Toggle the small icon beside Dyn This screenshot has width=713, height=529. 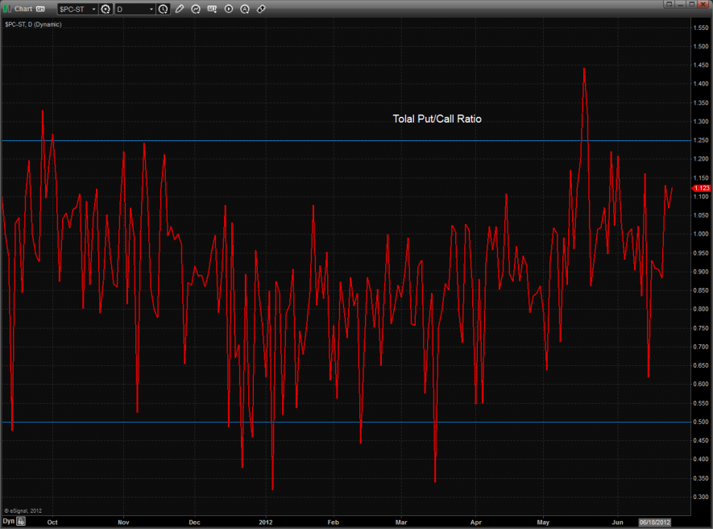click(x=22, y=522)
